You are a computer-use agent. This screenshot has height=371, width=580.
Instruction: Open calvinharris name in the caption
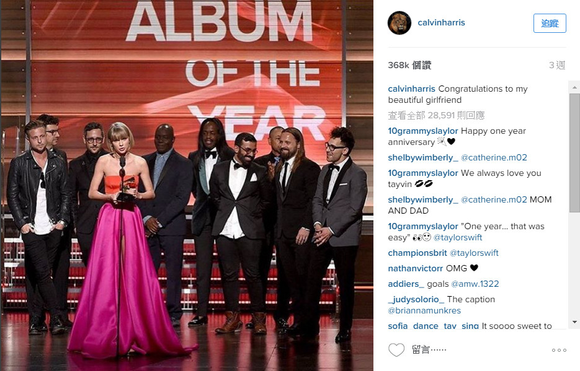click(411, 89)
